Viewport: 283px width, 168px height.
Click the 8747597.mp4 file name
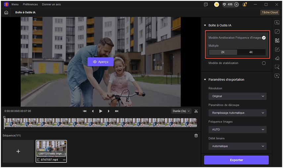click(x=49, y=160)
